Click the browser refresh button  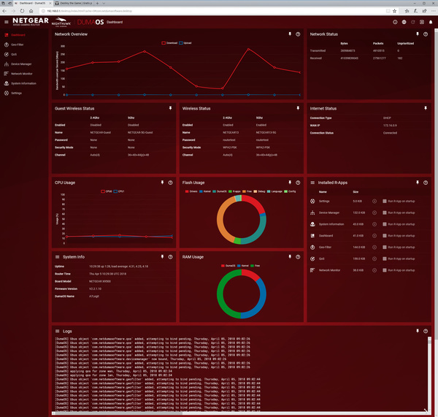point(22,11)
